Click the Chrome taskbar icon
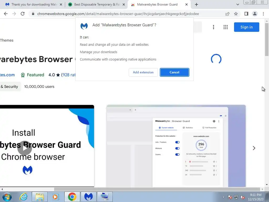This screenshot has width=269, height=202. click(72, 197)
